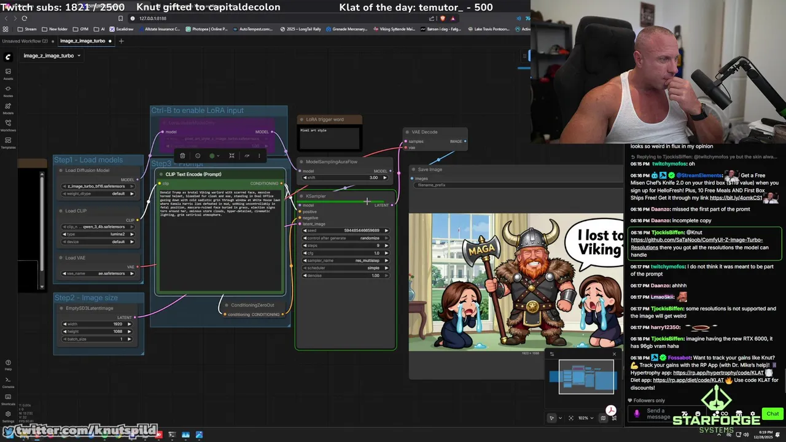The image size is (786, 442).
Task: Increase KSampler steps value arrow
Action: 386,246
